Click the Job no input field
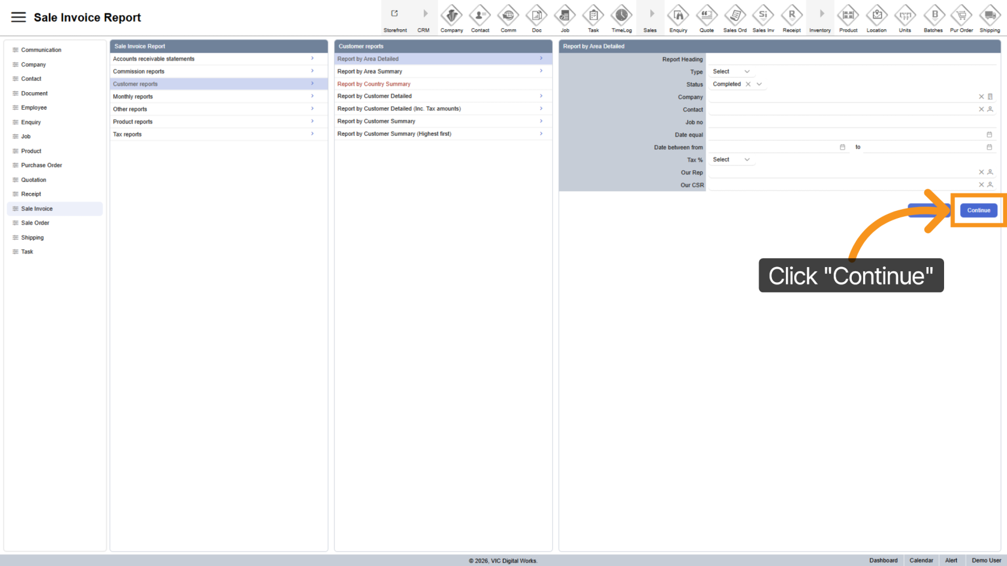Screen dimensions: 1007x566 click(851, 122)
